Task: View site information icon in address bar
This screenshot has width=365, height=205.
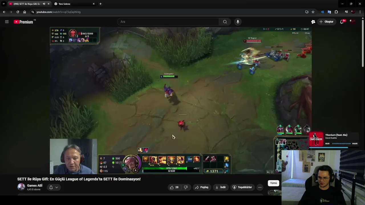Action: point(33,12)
